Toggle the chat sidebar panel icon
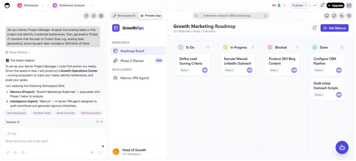This screenshot has height=161, width=356. coord(101,16)
